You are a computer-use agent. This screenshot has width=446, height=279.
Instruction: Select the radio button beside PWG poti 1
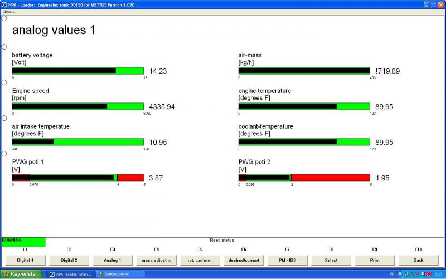4,154
